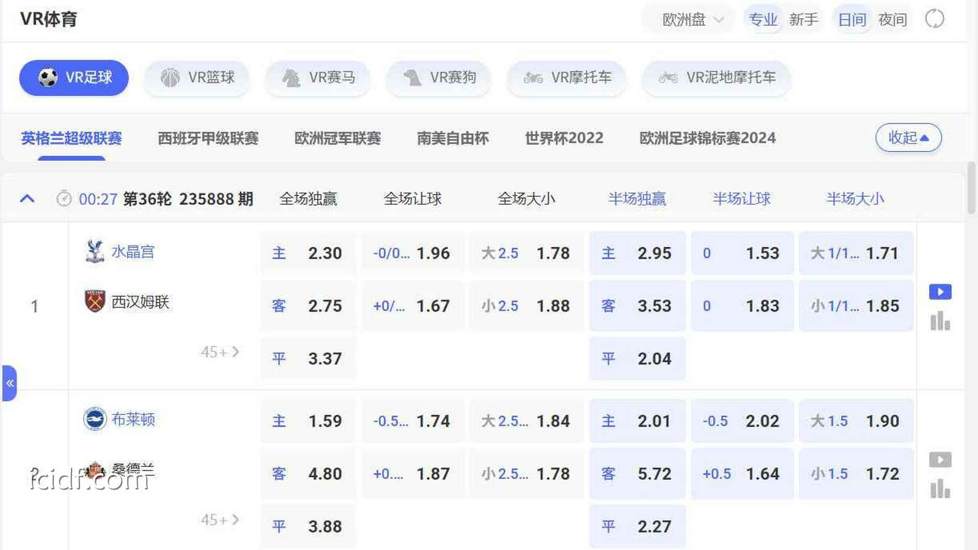The height and width of the screenshot is (550, 978).
Task: Open the VR摩托车 motorcycle category
Action: tap(567, 78)
